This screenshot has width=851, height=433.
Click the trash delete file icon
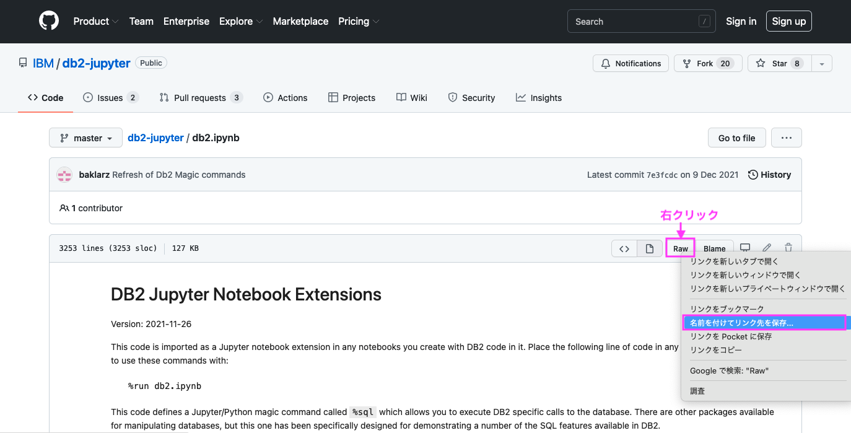pyautogui.click(x=788, y=248)
